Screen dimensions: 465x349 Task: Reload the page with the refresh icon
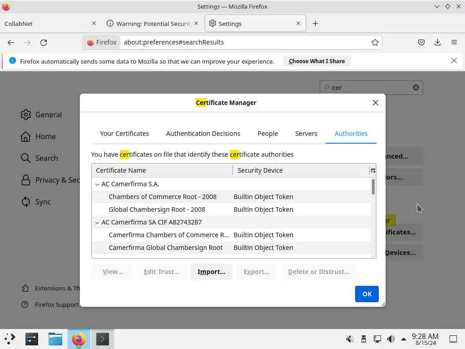tap(44, 42)
